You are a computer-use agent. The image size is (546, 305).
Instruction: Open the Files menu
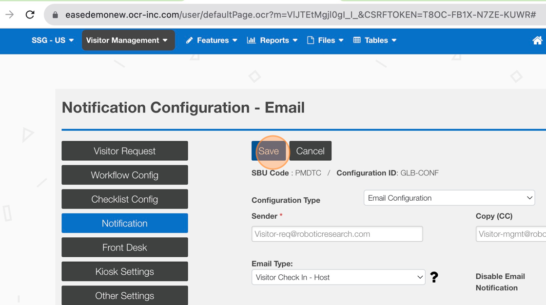tap(325, 40)
